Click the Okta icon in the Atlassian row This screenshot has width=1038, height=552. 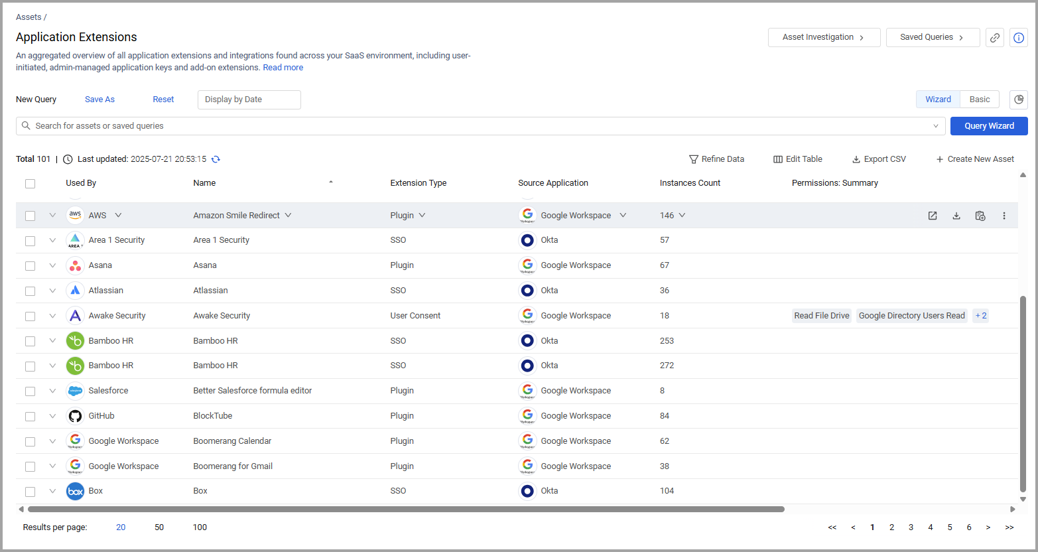(527, 291)
